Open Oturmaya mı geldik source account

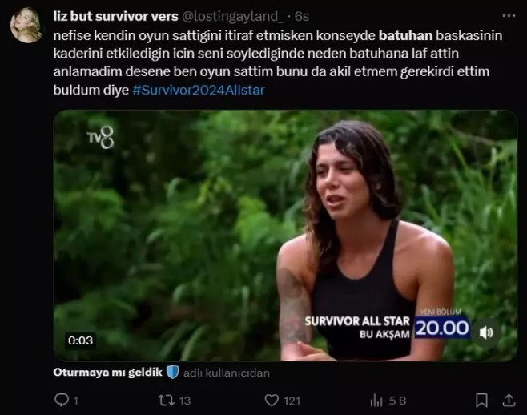pyautogui.click(x=107, y=373)
